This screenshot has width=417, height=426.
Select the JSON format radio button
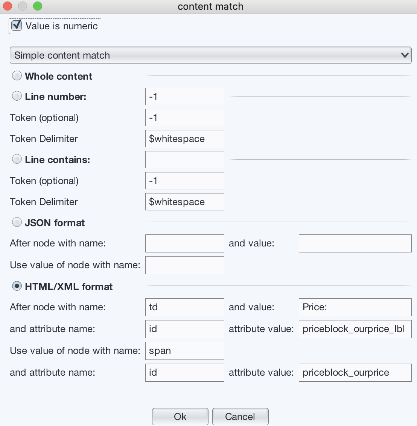17,222
